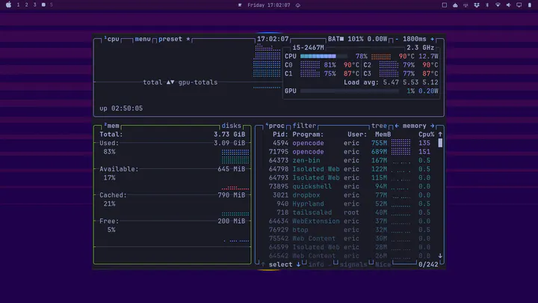The height and width of the screenshot is (303, 538).
Task: Click the volume speaker tray icon
Action: [x=508, y=5]
